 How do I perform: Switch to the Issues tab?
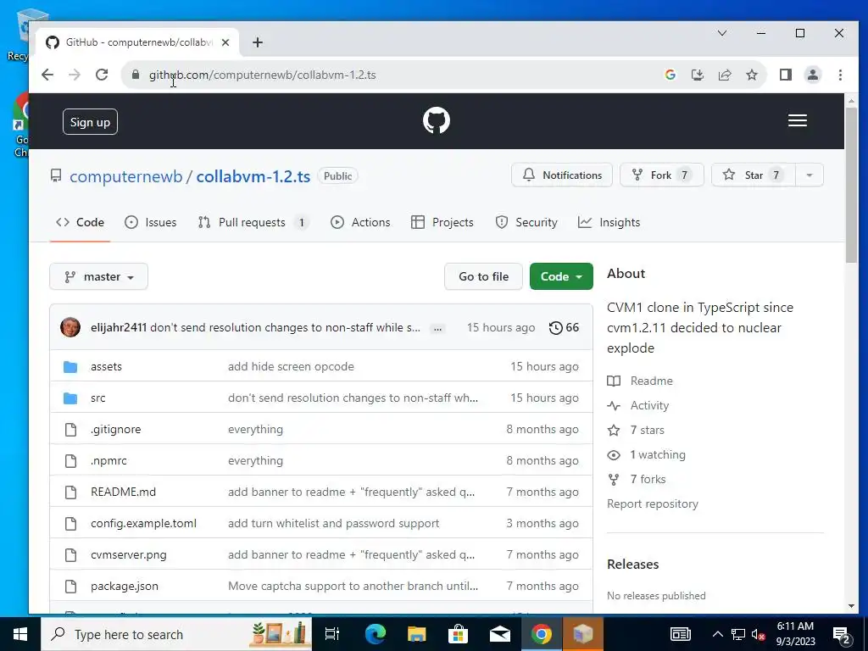pyautogui.click(x=151, y=223)
